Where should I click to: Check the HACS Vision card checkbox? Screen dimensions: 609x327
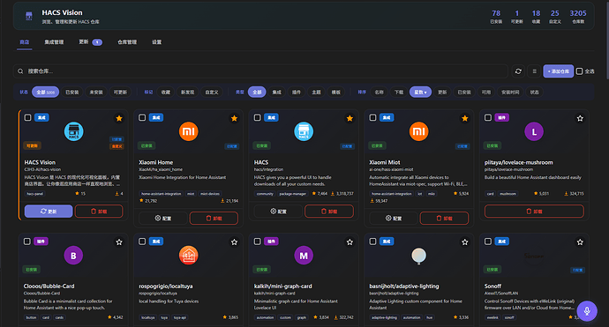(x=27, y=117)
